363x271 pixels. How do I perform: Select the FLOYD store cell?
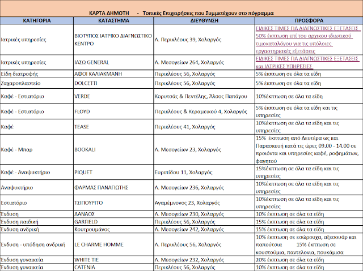(113, 111)
